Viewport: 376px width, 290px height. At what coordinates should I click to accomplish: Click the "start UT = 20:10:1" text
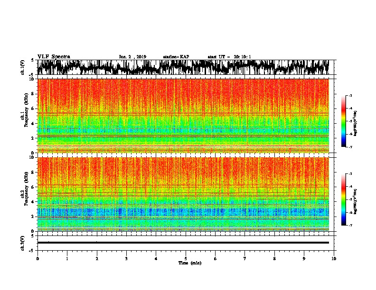pyautogui.click(x=229, y=57)
